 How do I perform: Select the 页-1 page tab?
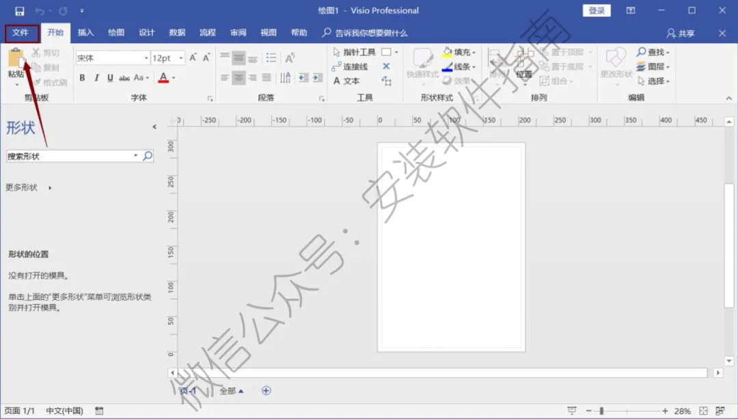point(187,391)
